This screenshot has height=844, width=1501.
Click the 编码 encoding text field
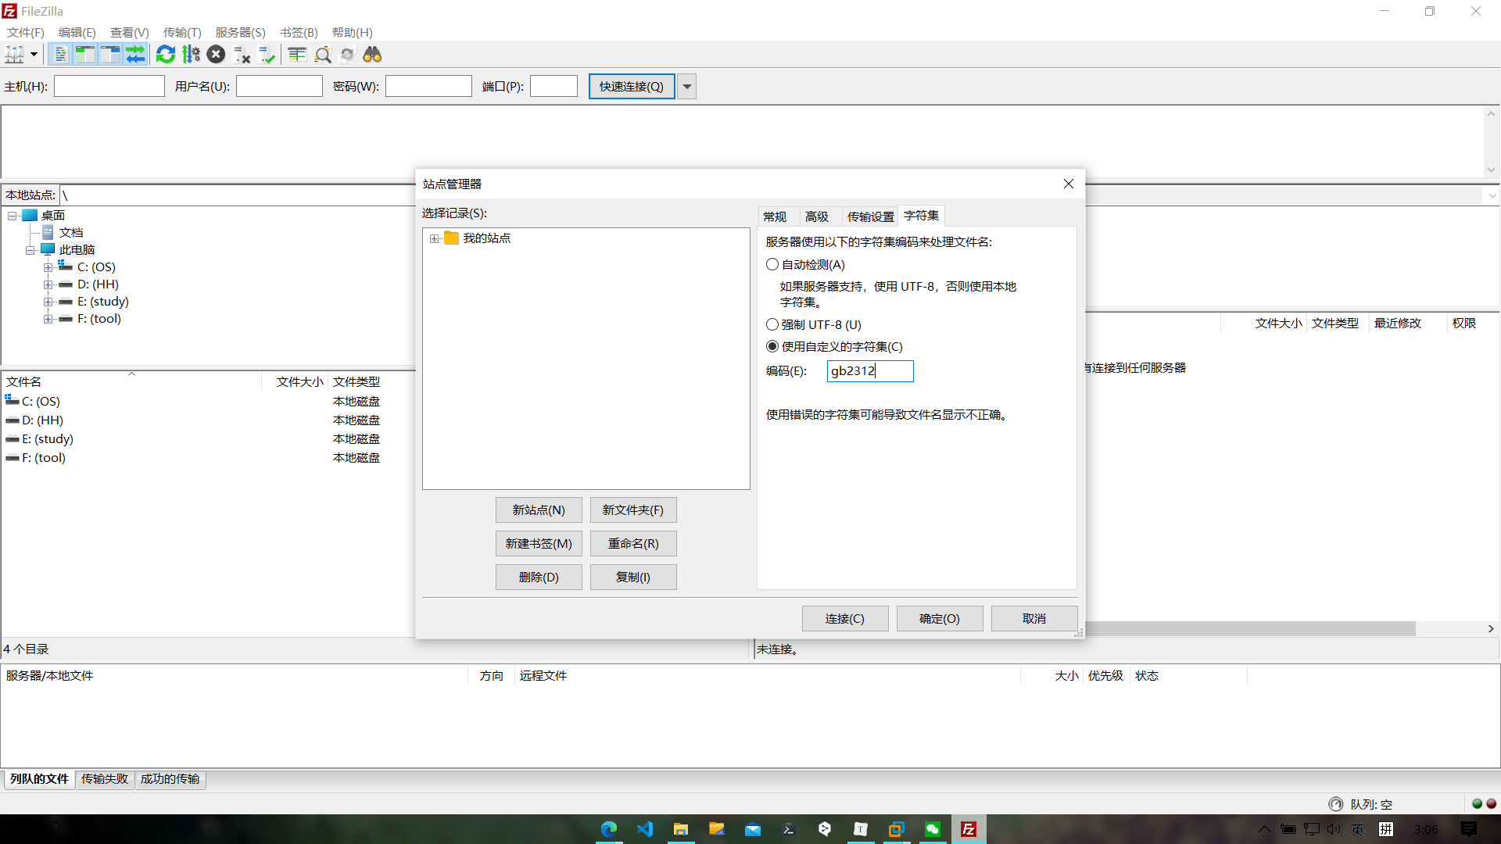click(869, 370)
